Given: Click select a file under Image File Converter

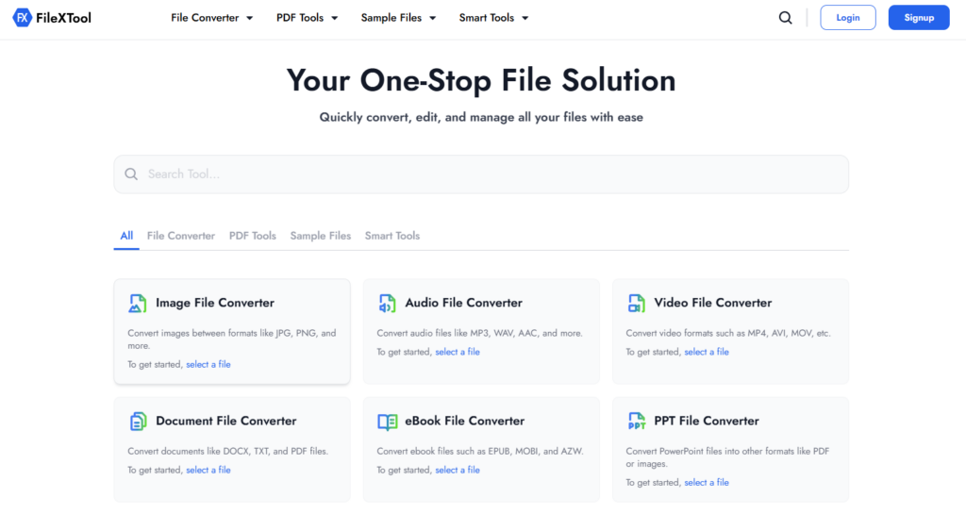Looking at the screenshot, I should pos(208,365).
